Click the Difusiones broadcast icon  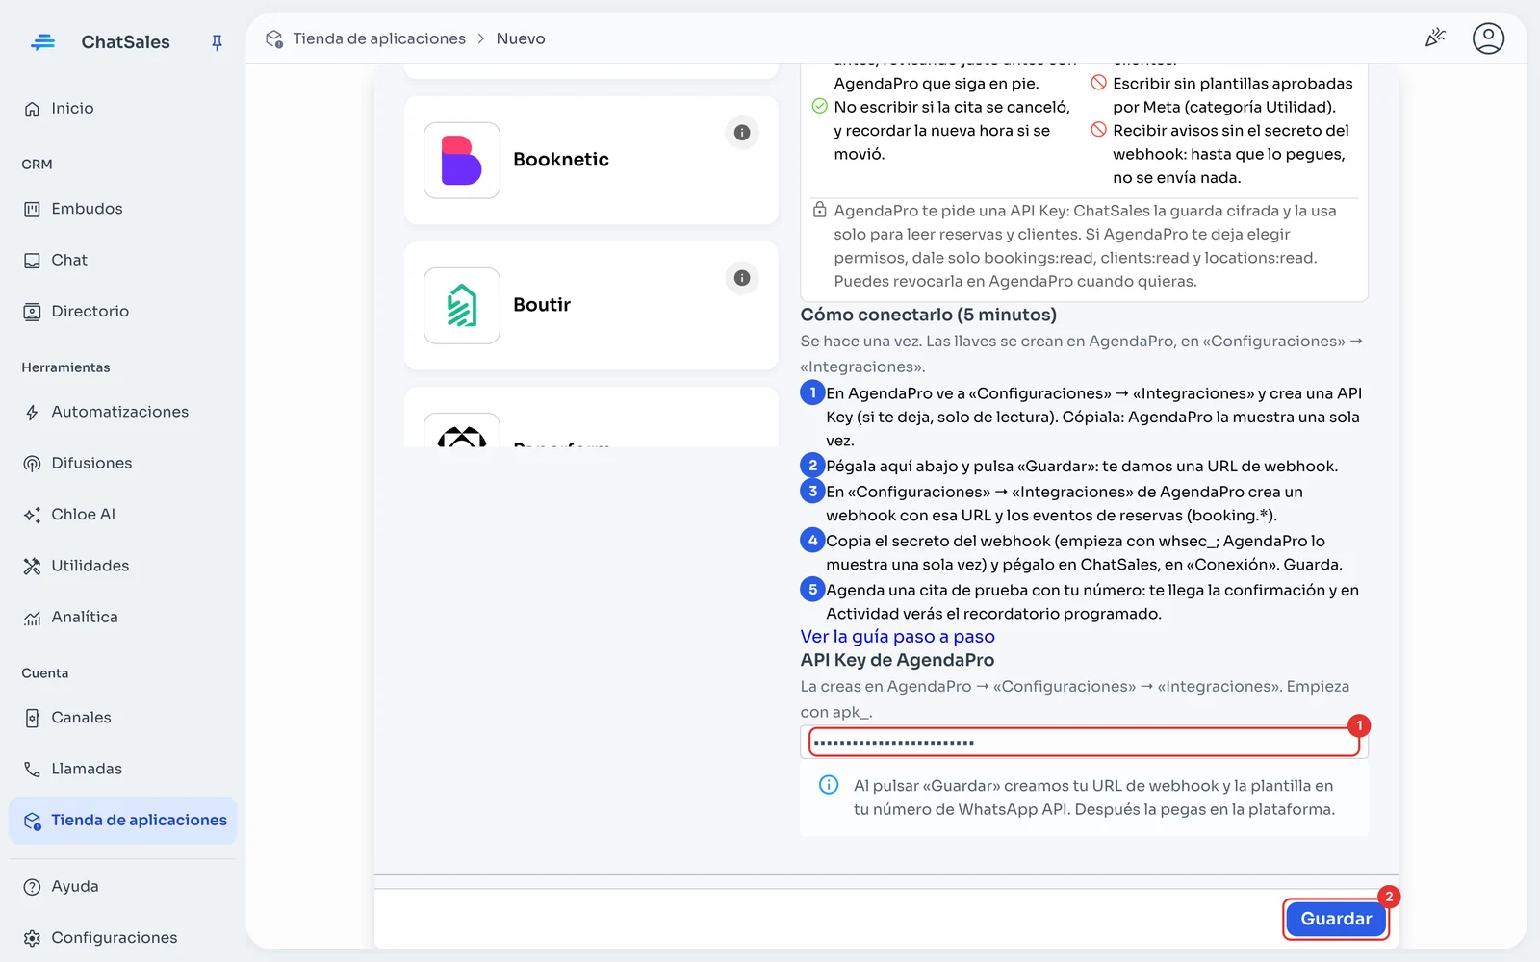[32, 464]
